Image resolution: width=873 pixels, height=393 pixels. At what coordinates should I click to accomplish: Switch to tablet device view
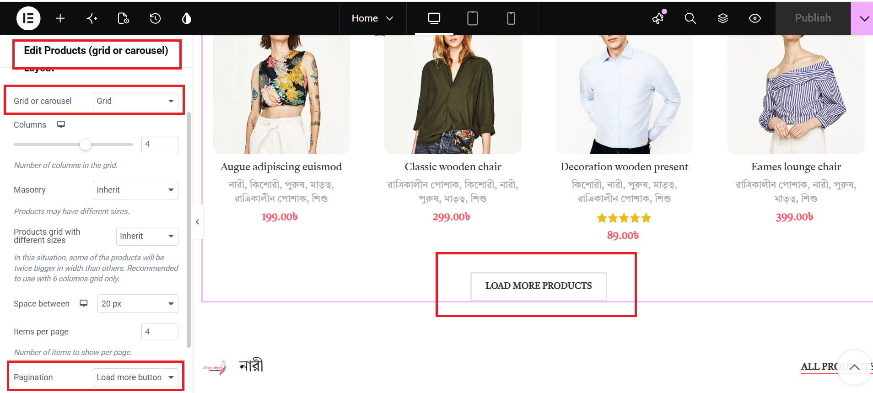(x=473, y=18)
